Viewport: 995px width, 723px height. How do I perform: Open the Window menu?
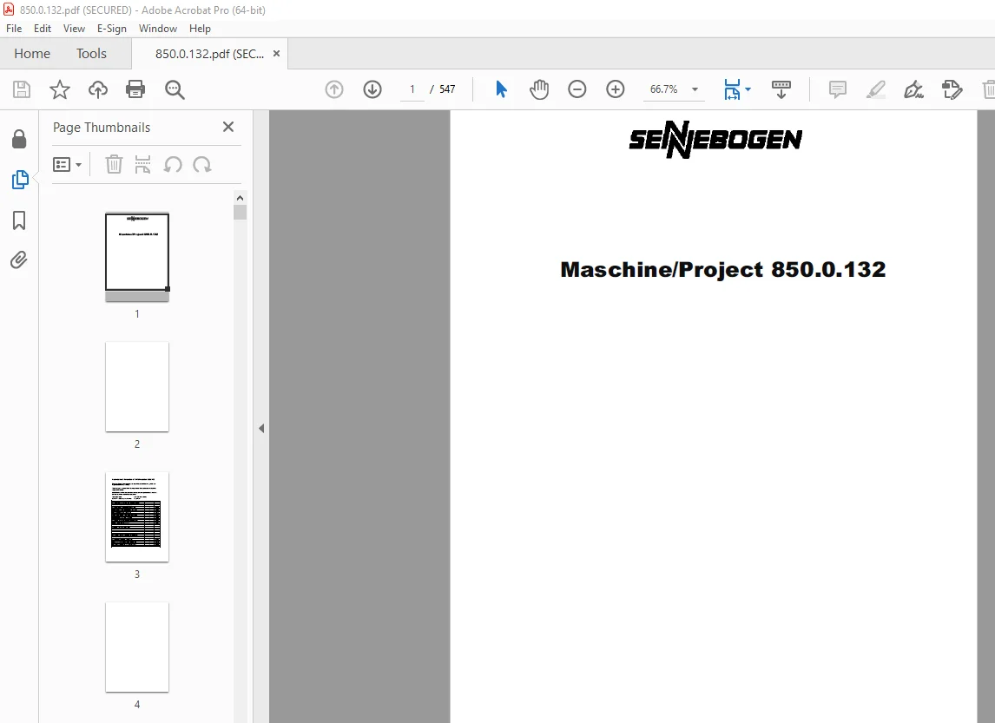(158, 29)
